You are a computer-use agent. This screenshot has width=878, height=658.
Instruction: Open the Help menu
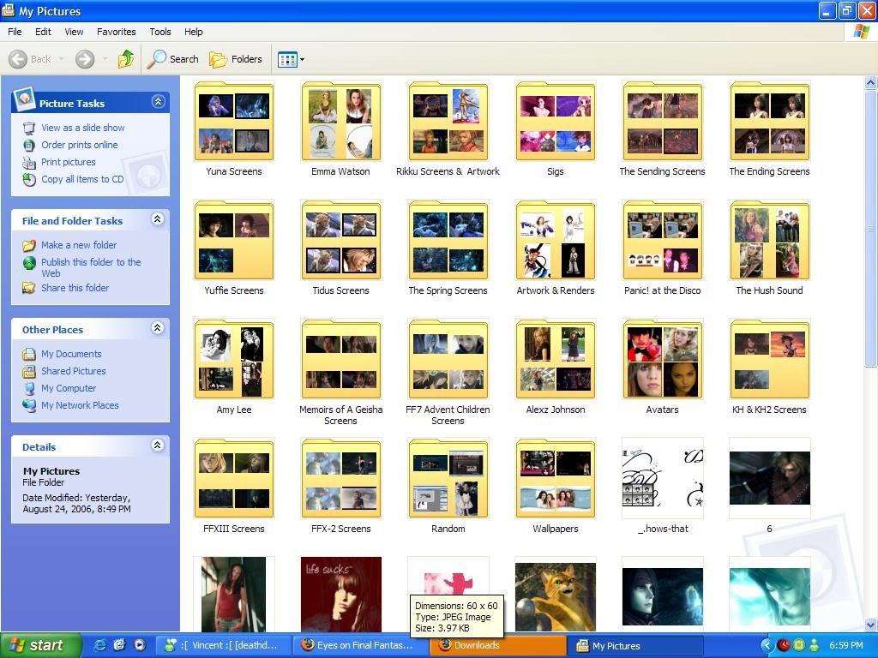pyautogui.click(x=193, y=32)
